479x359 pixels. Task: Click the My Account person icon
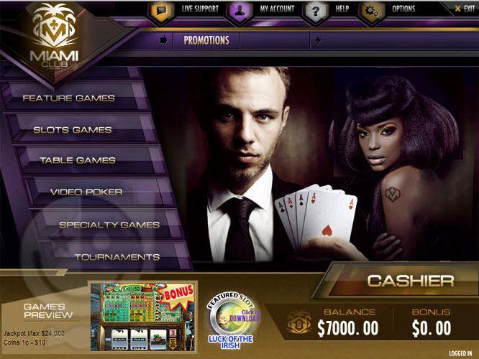pos(240,11)
